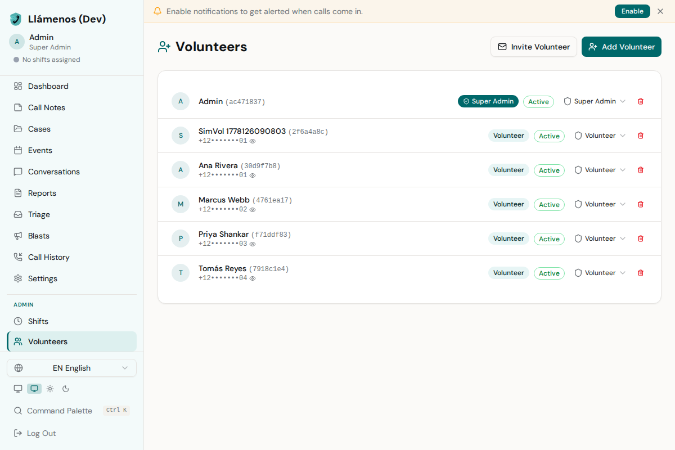Screen dimensions: 675x450
Task: Open the EN English language dropdown
Action: 71,368
